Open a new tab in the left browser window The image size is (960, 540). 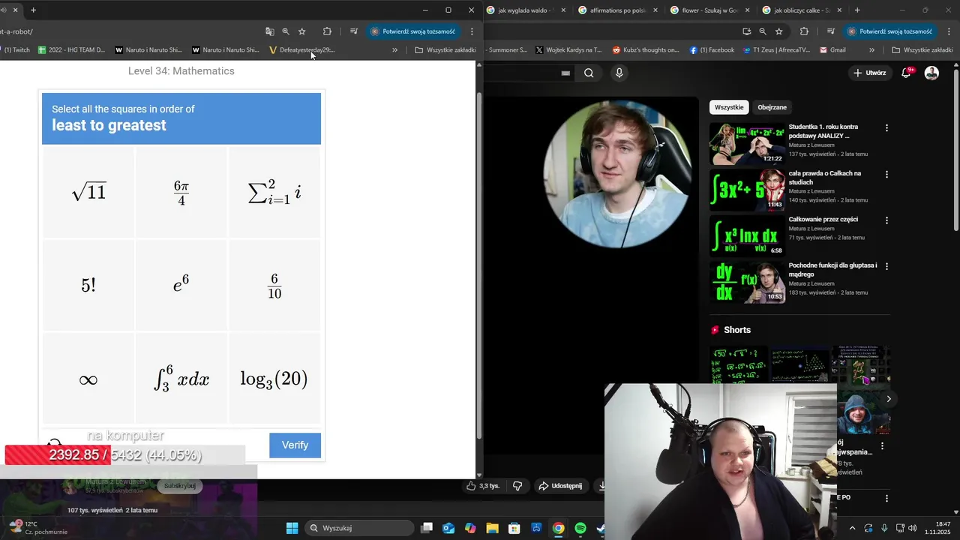pyautogui.click(x=33, y=10)
